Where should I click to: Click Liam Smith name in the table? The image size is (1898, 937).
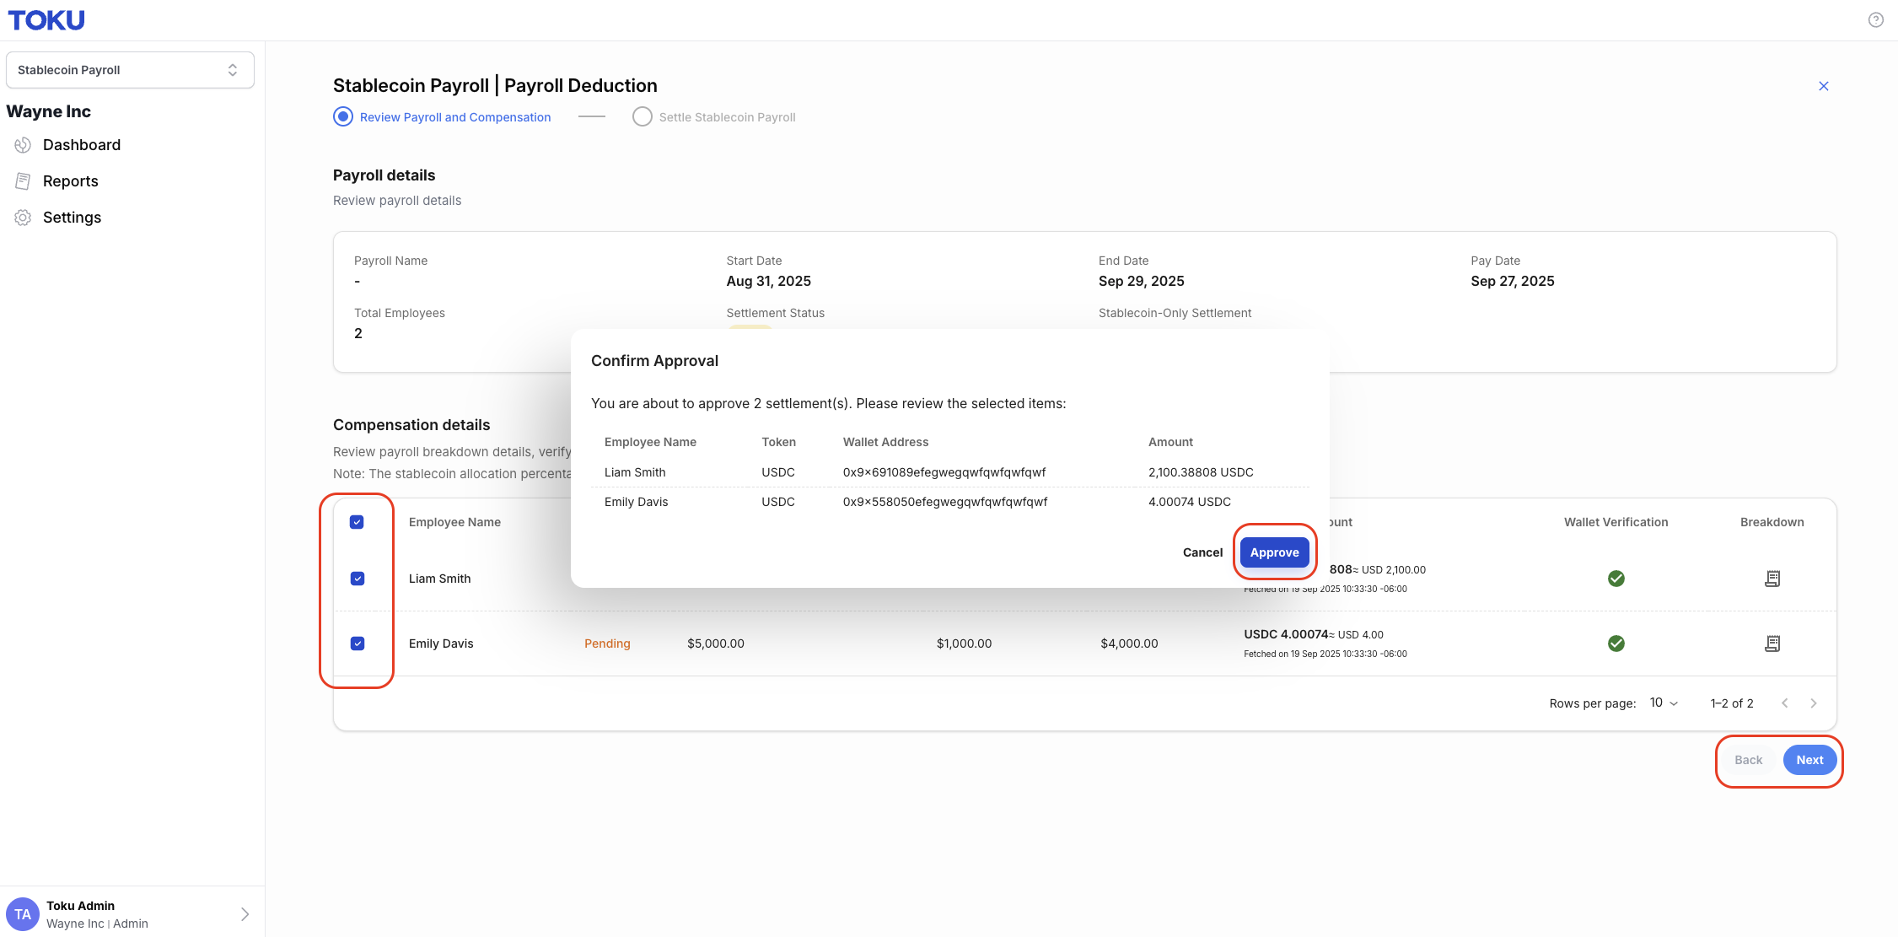point(439,579)
